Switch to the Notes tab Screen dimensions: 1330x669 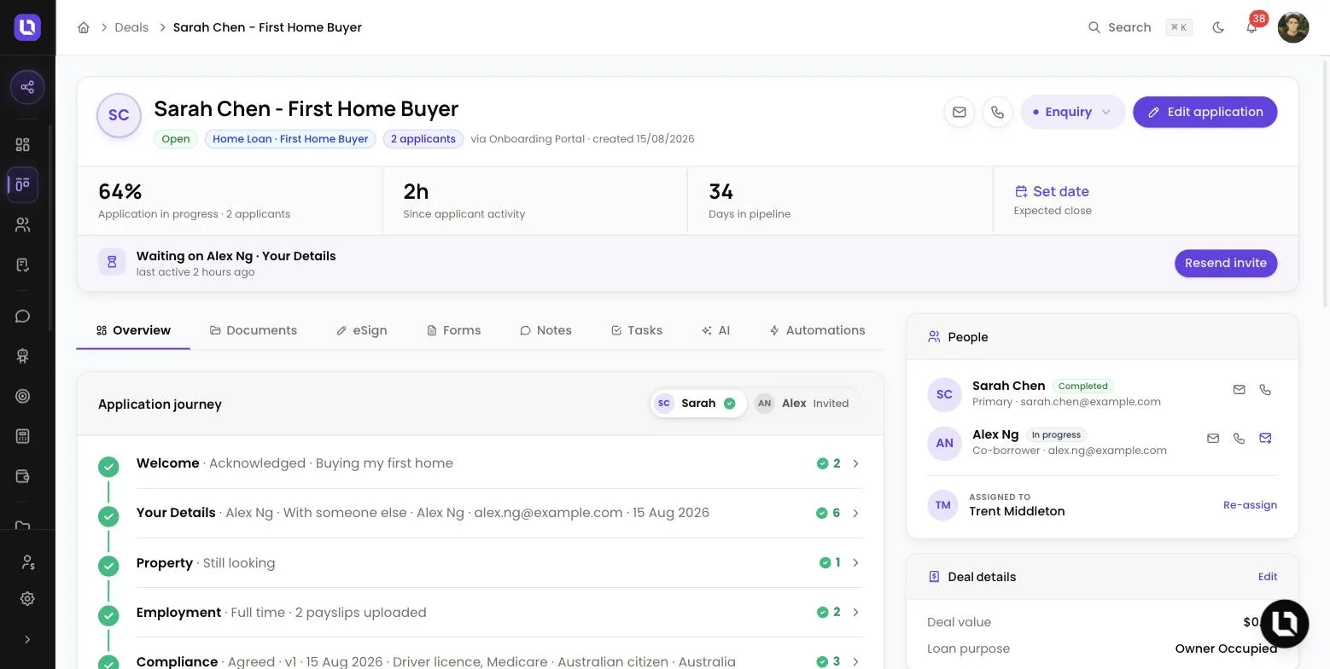pyautogui.click(x=546, y=330)
